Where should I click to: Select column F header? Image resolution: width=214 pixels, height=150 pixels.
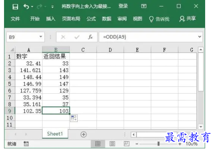point(165,50)
